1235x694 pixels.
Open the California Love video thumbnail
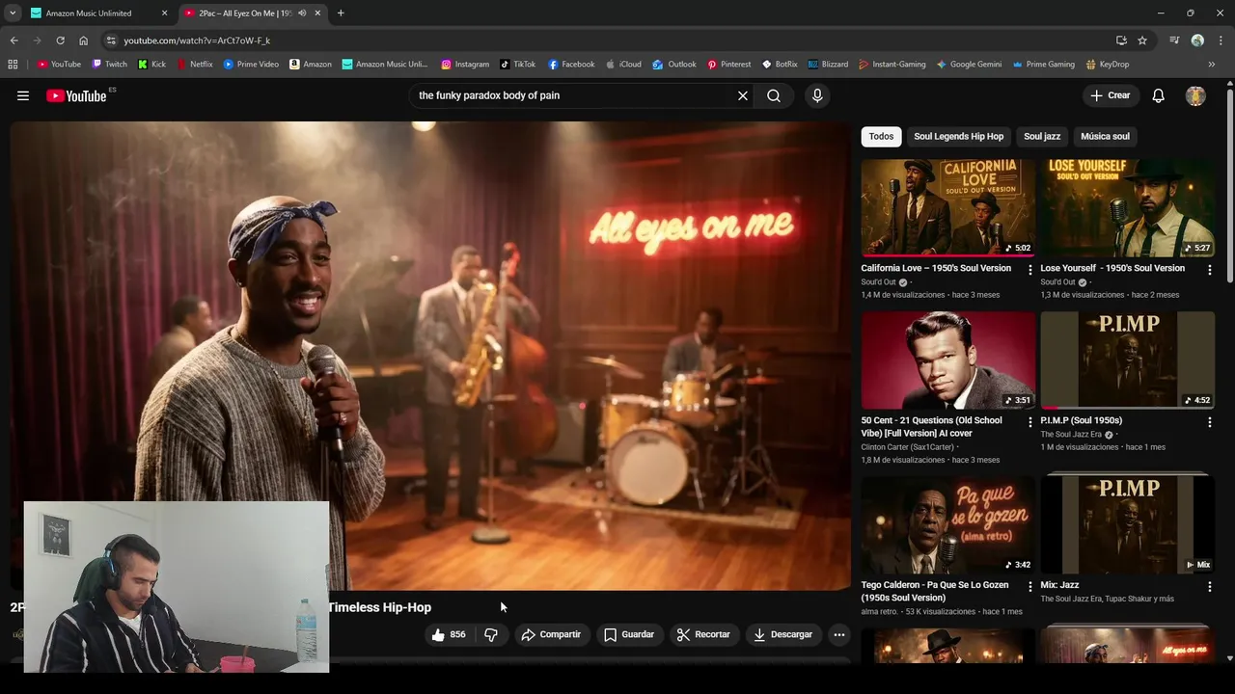point(947,207)
